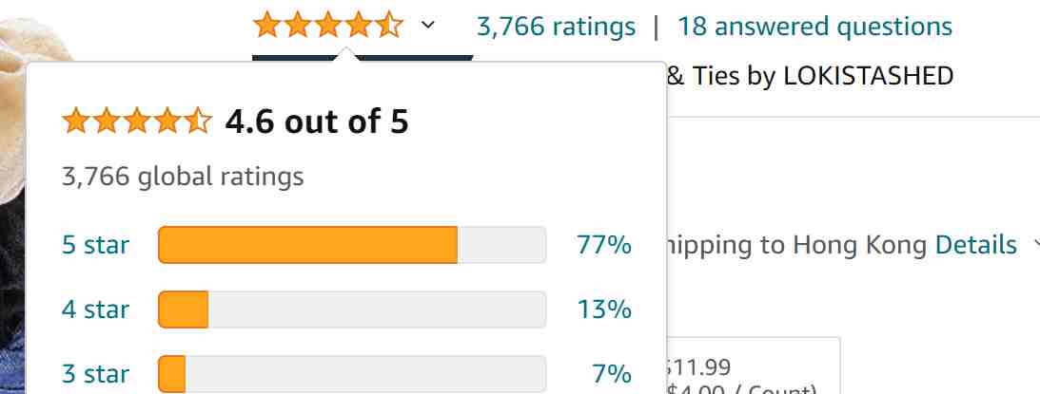Filter reviews by 3 star label
1040x394 pixels.
click(x=95, y=374)
